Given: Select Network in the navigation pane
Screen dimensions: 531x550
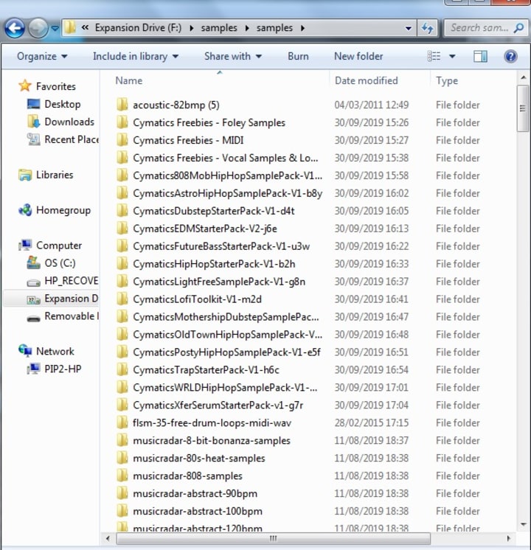Looking at the screenshot, I should (55, 352).
